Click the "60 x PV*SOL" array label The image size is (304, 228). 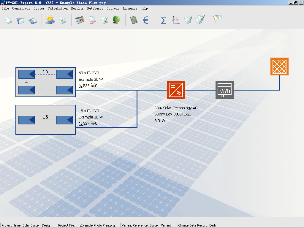click(x=89, y=73)
